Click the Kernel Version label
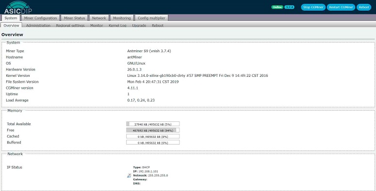376x191 pixels. (18, 75)
